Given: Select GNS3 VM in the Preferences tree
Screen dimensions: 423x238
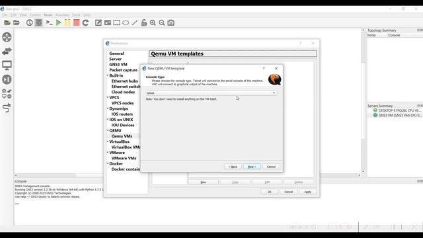Looking at the screenshot, I should point(118,65).
